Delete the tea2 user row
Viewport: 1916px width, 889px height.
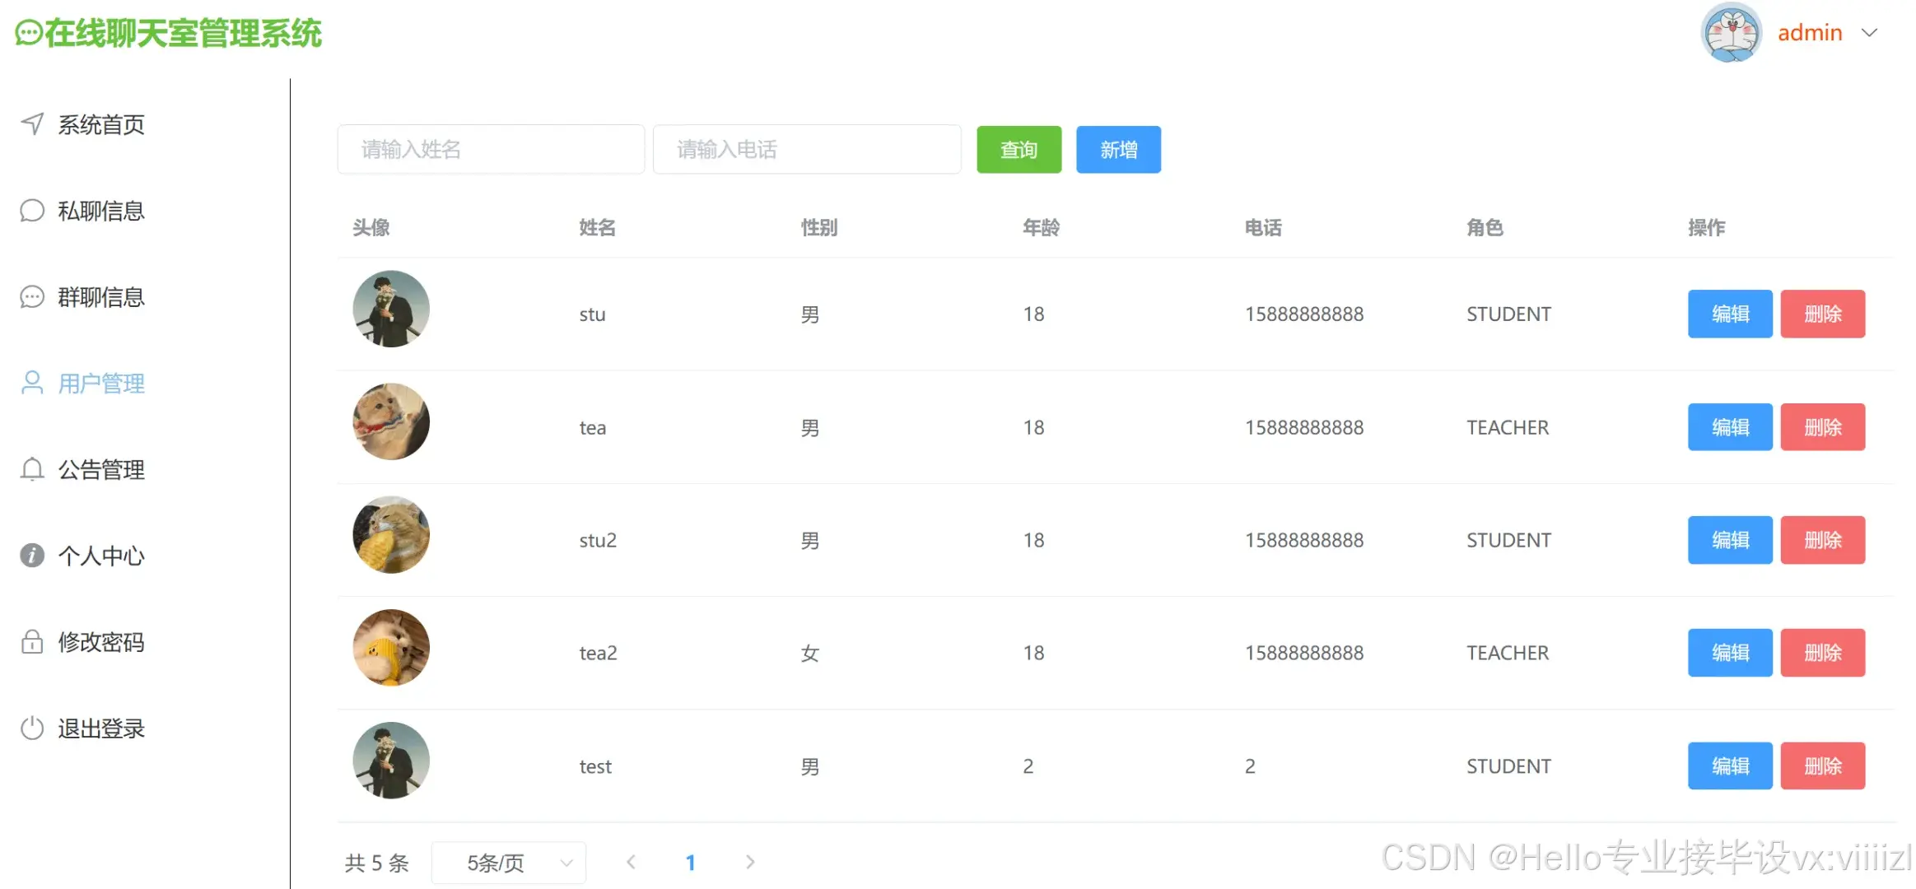tap(1821, 653)
